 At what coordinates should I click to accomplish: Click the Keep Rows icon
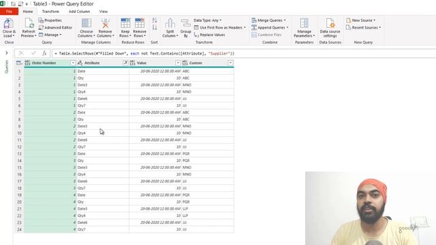pos(125,23)
